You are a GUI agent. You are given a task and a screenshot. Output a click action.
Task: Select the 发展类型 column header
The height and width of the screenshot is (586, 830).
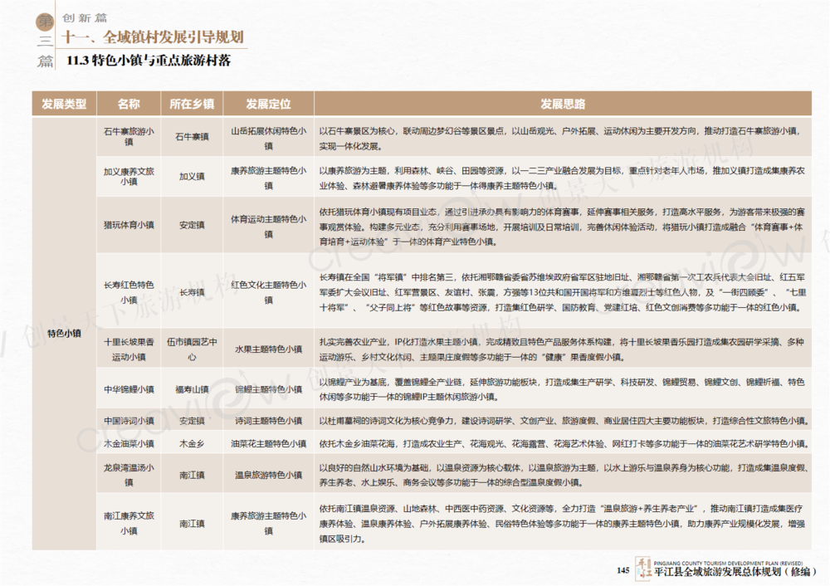[64, 104]
